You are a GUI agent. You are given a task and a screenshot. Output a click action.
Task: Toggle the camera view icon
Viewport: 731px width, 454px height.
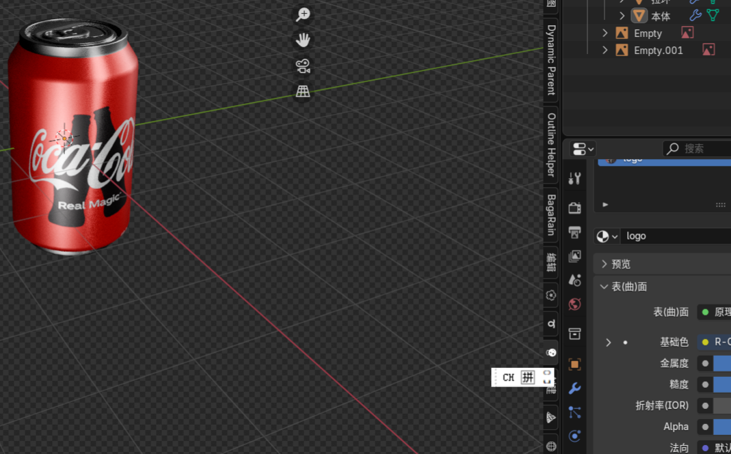[x=303, y=66]
